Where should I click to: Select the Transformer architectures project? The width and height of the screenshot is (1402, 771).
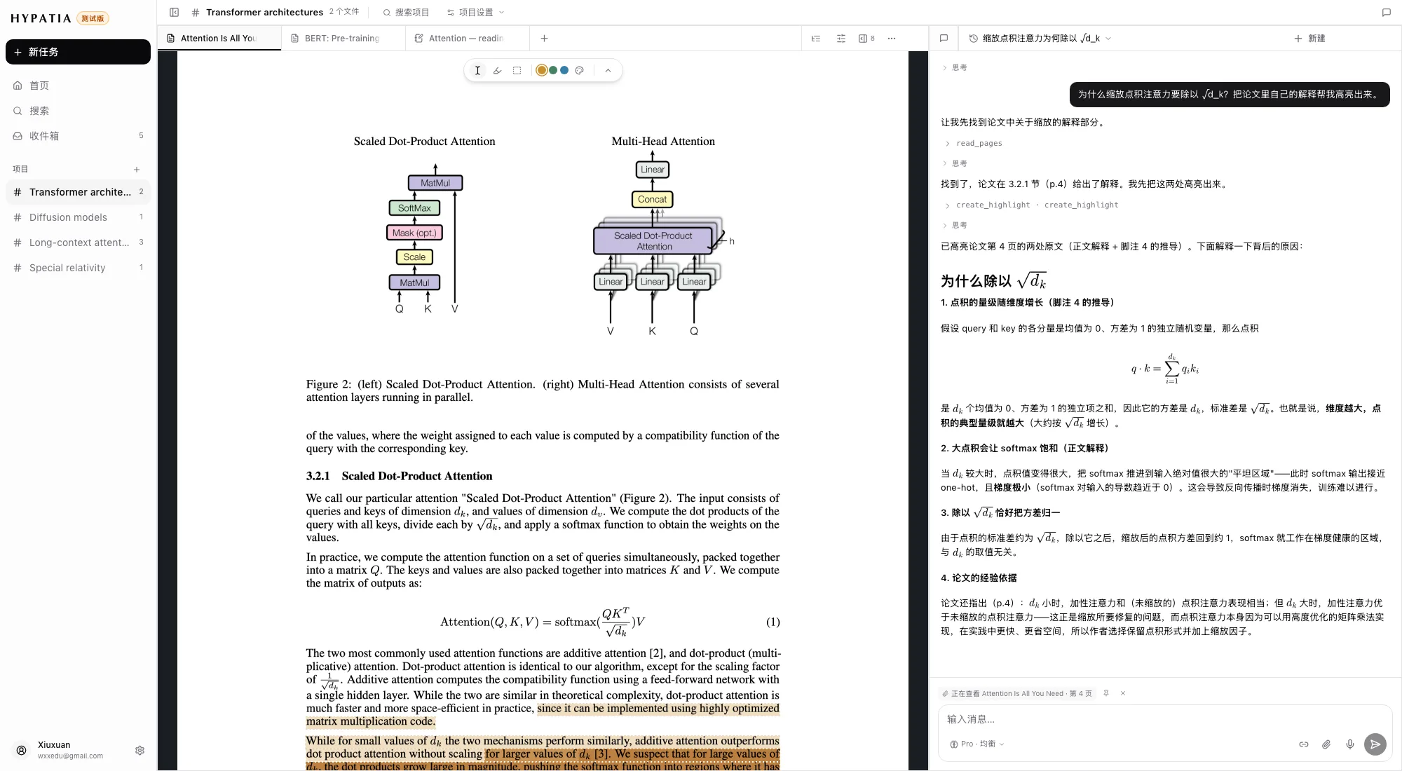[78, 192]
